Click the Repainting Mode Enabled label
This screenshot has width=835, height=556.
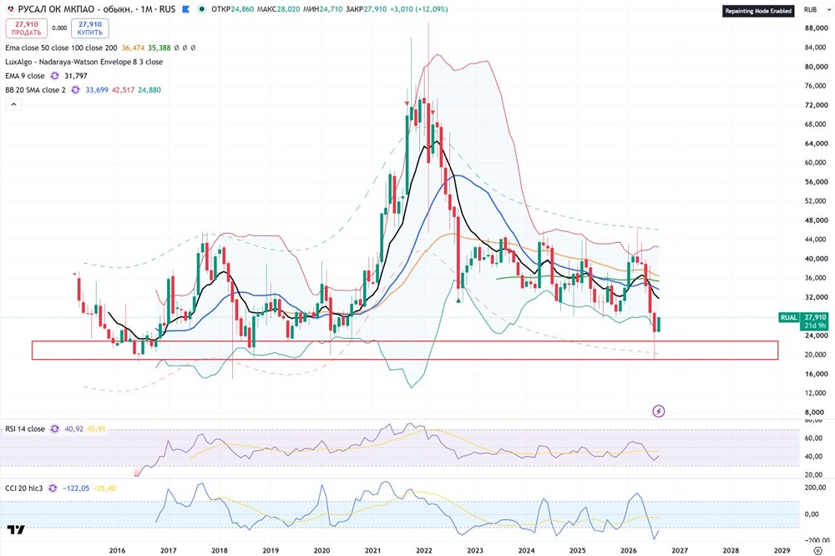pyautogui.click(x=758, y=11)
